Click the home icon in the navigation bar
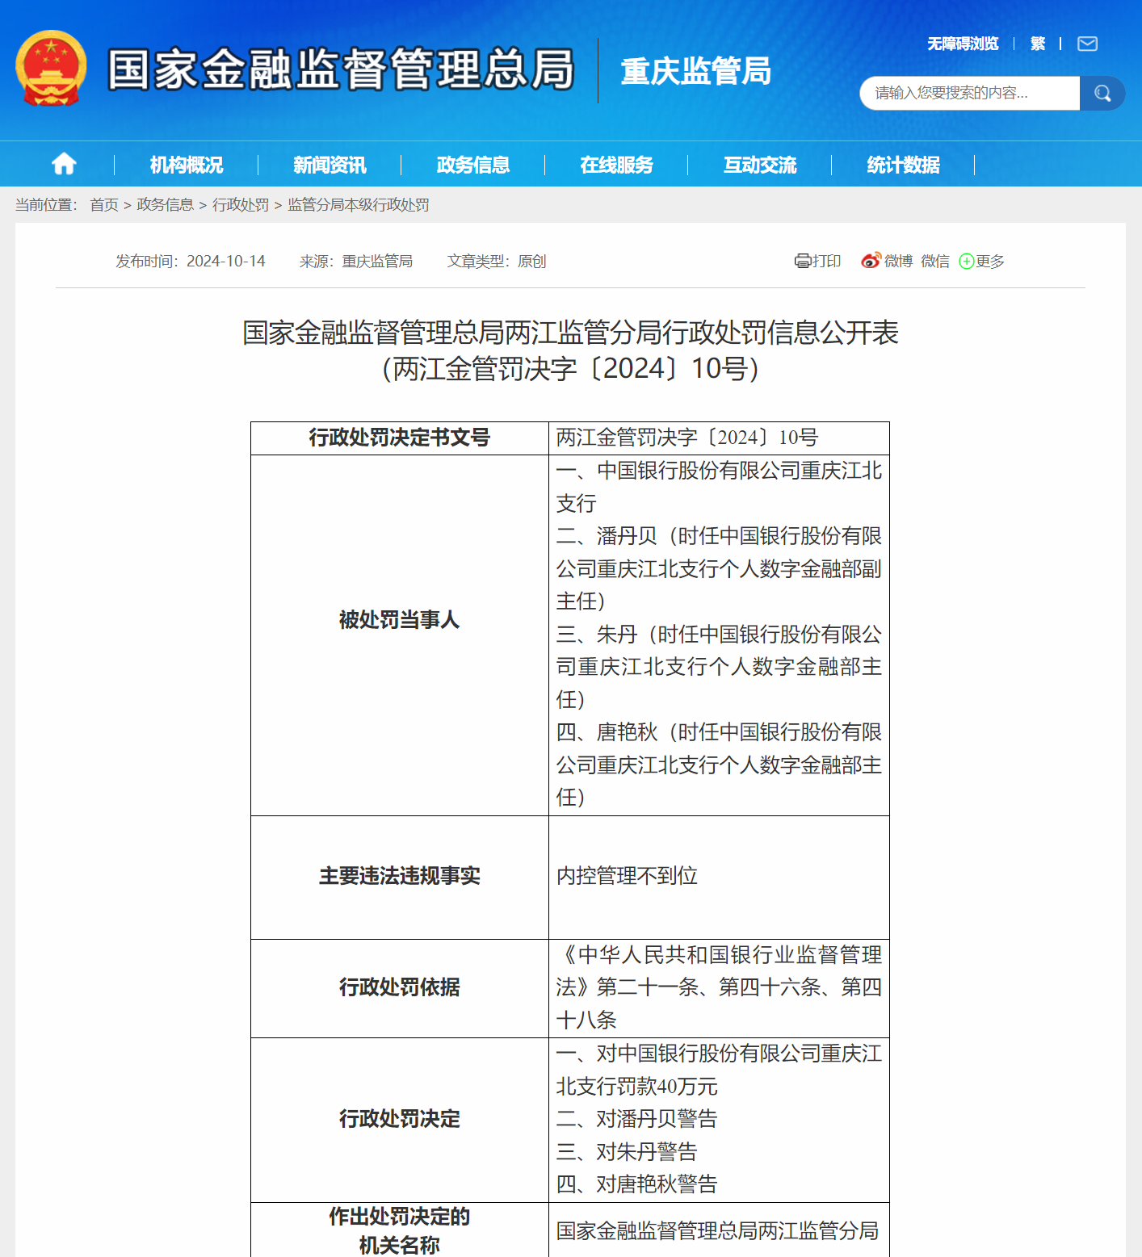 tap(63, 163)
